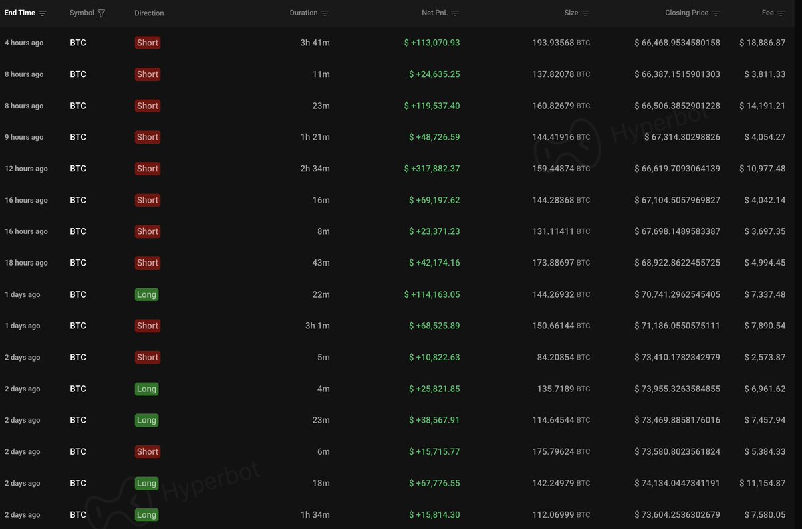This screenshot has height=529, width=802.
Task: Click the Net PnL header label
Action: [x=435, y=13]
